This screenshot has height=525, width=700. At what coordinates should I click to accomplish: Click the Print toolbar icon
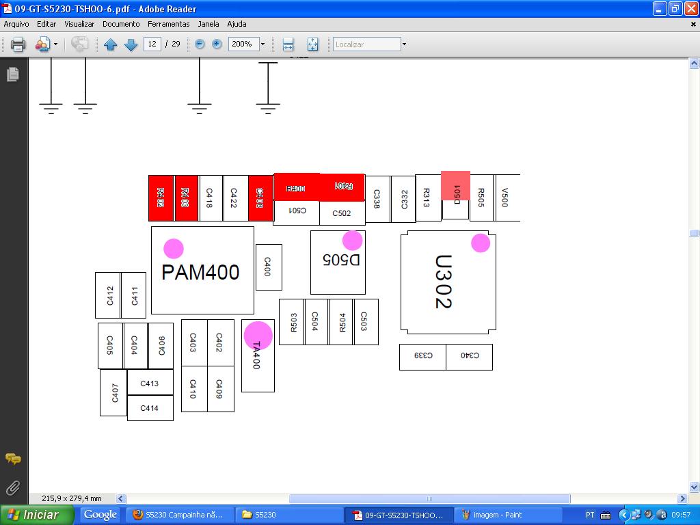pos(18,44)
